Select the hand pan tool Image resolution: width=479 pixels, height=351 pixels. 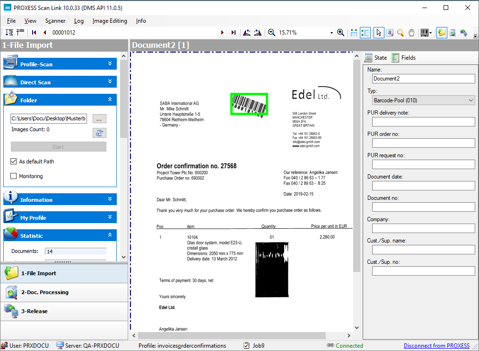click(411, 33)
